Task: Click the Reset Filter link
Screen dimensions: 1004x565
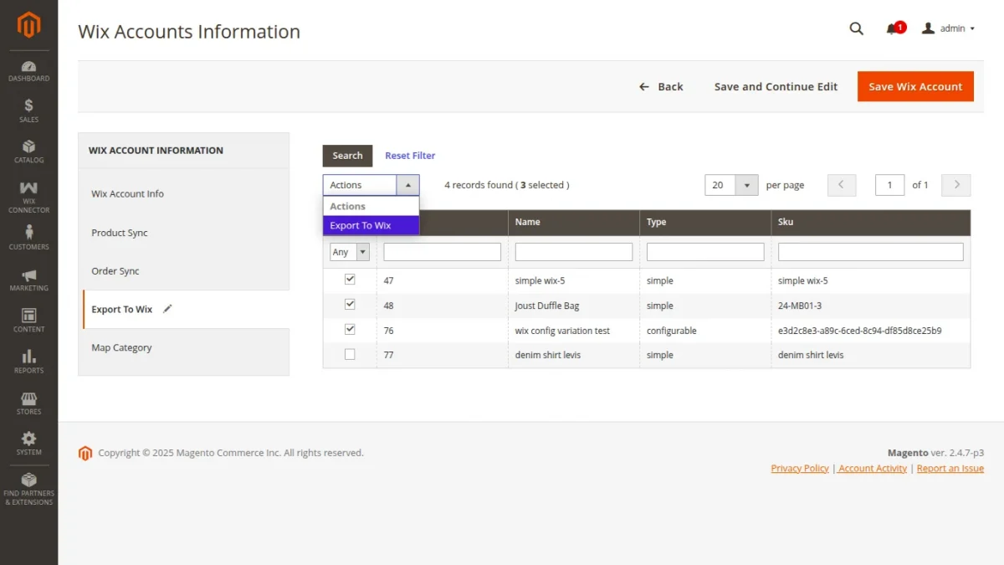Action: coord(409,155)
